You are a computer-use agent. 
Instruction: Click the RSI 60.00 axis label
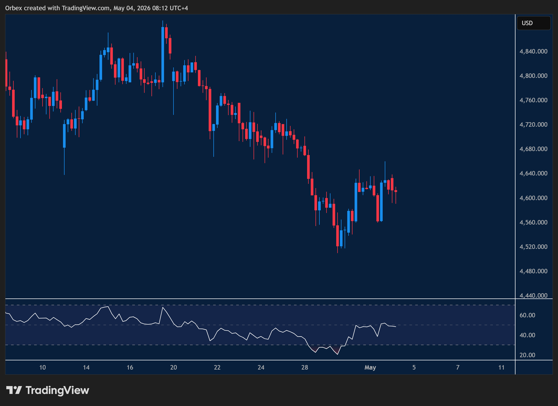pyautogui.click(x=527, y=315)
